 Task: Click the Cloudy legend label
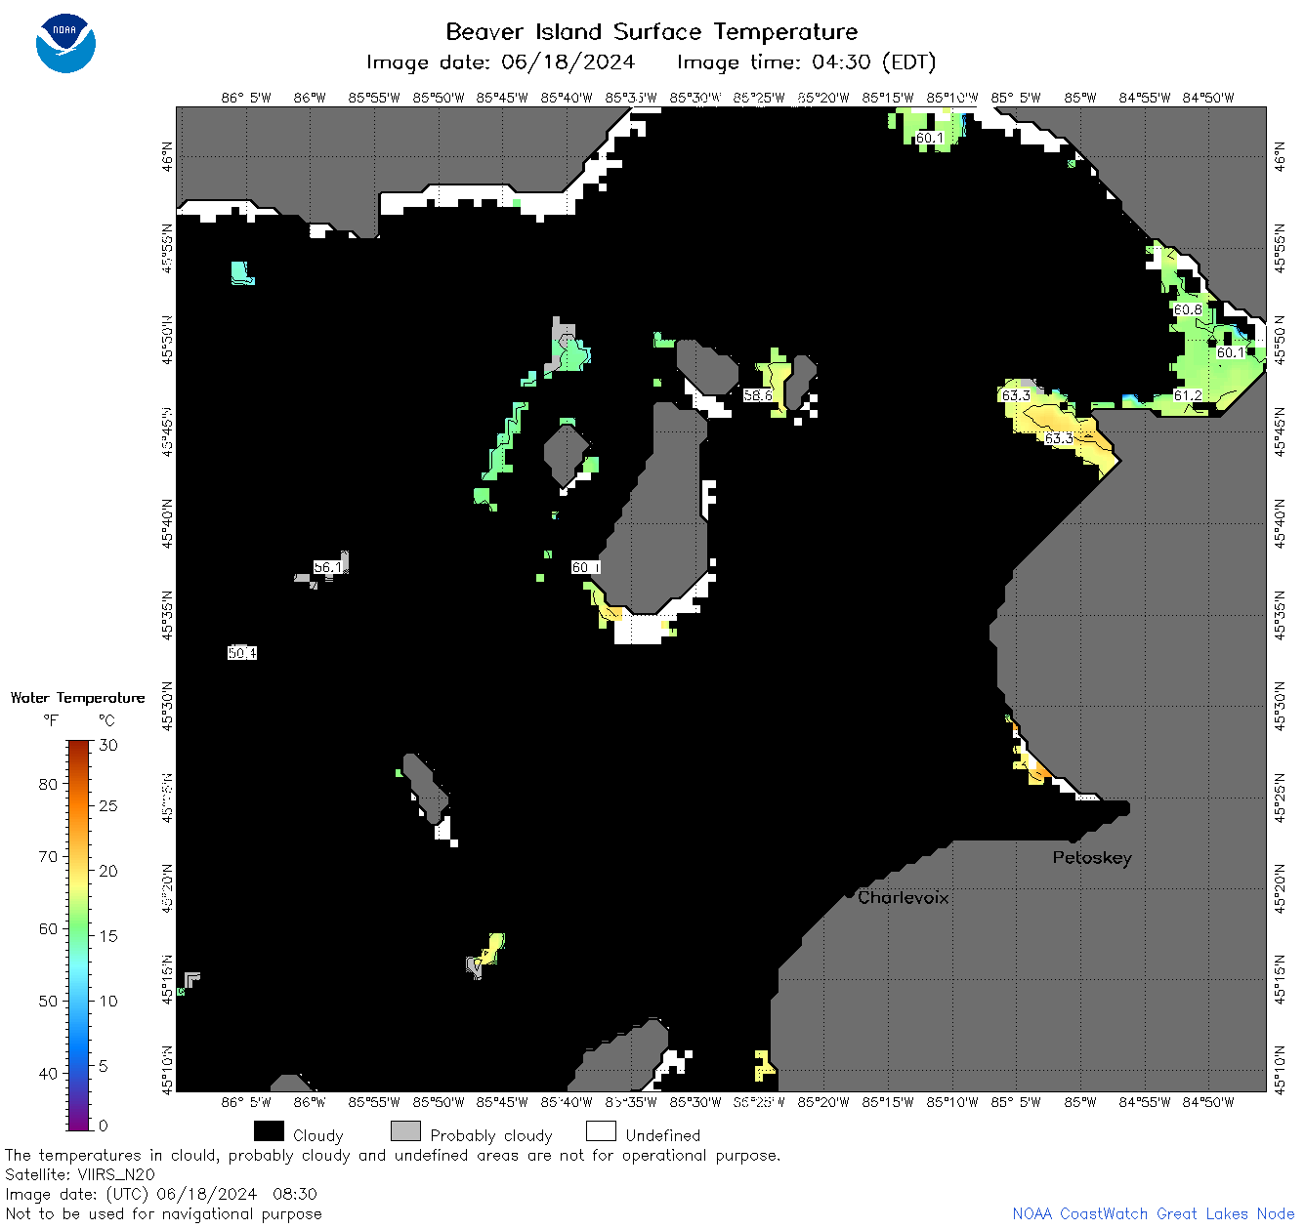[x=318, y=1136]
